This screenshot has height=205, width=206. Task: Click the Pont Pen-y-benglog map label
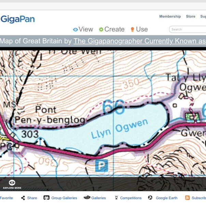pos(50,115)
